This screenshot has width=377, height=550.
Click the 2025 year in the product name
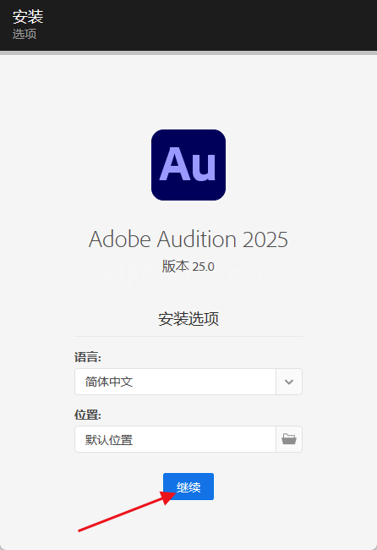point(265,239)
